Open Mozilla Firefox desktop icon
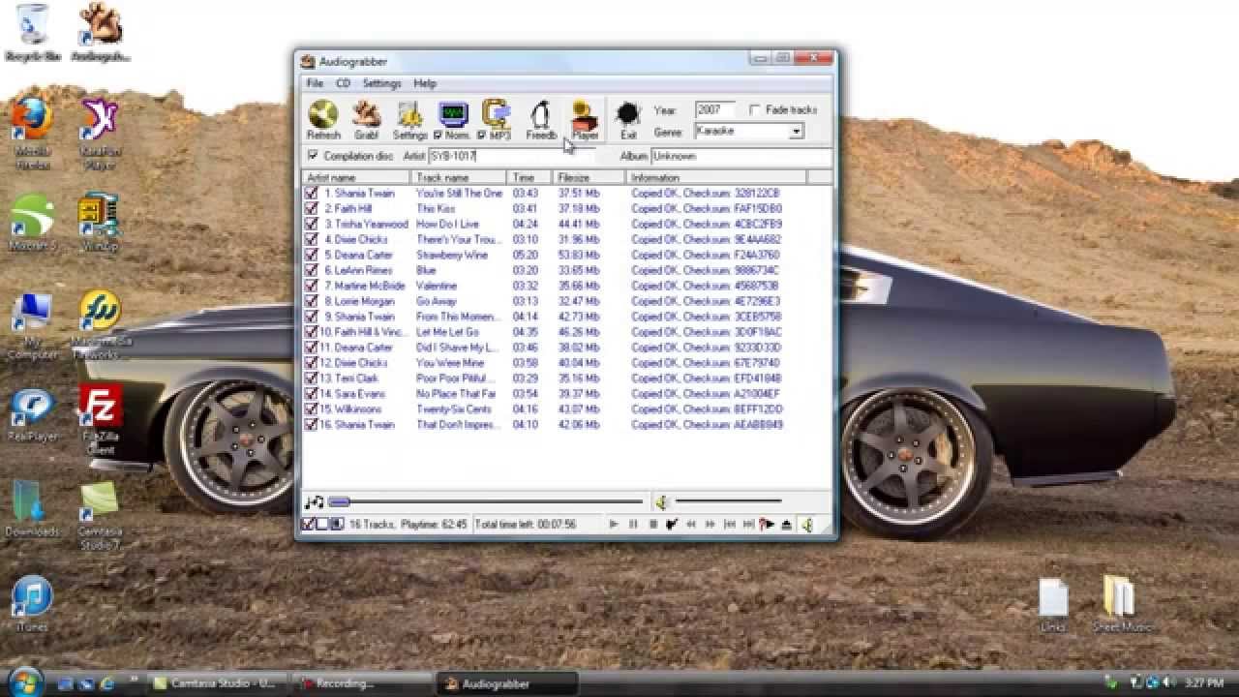1239x697 pixels. pyautogui.click(x=32, y=134)
